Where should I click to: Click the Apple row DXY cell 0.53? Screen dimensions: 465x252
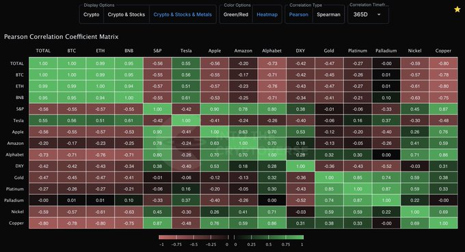(300, 132)
